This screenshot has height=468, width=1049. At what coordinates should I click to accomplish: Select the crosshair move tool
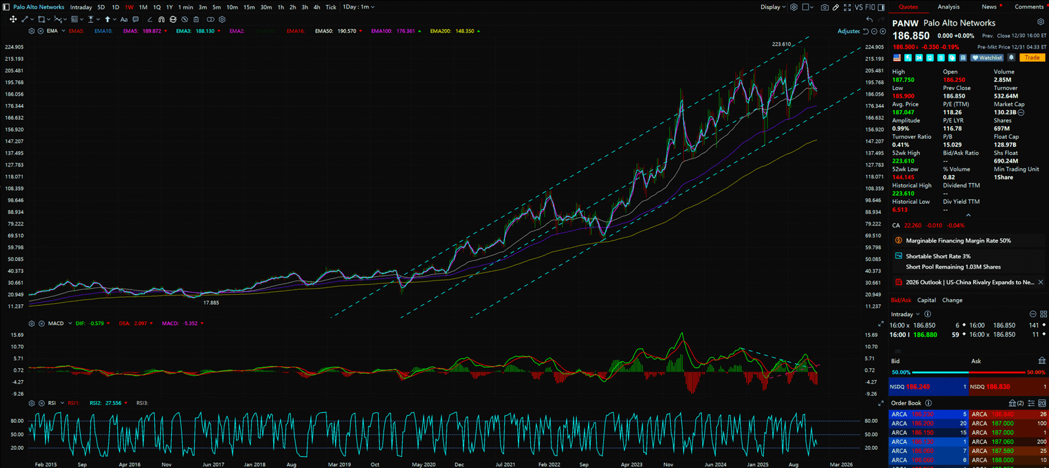pyautogui.click(x=13, y=20)
